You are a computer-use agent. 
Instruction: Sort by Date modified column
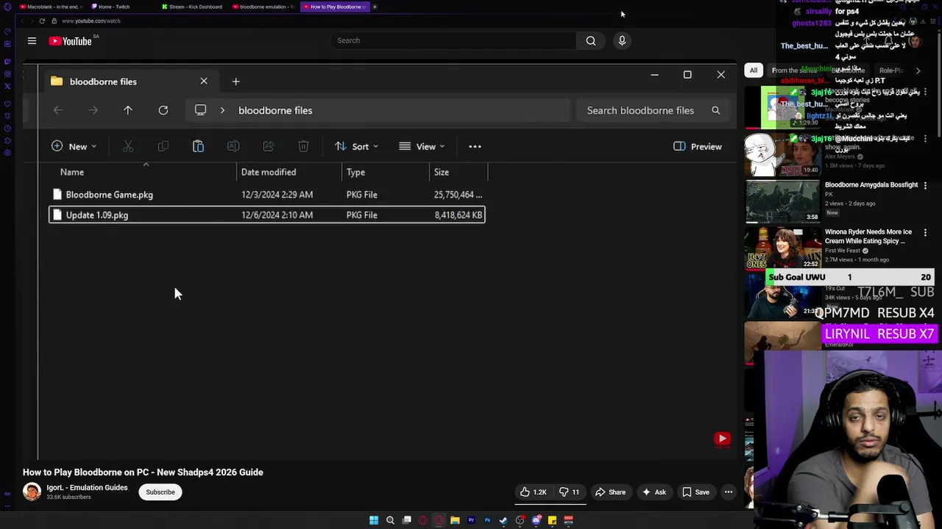(269, 172)
